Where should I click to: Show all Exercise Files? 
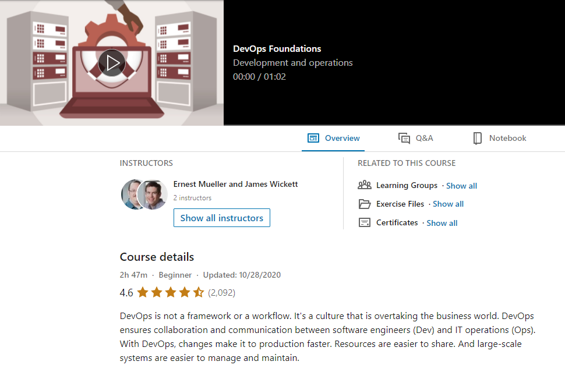coord(448,204)
